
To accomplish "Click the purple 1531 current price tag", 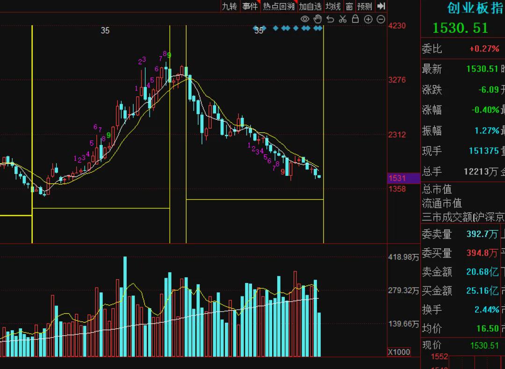I will click(x=404, y=178).
